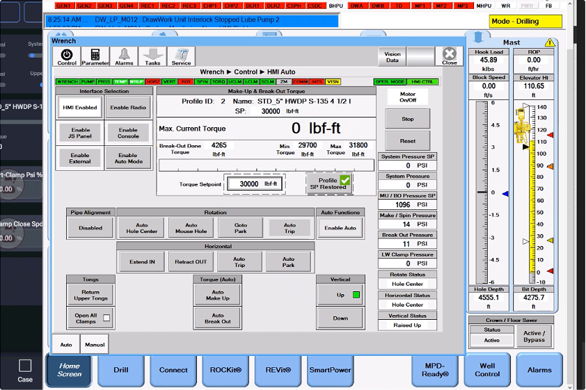Click the Goto Park button
This screenshot has height=390, width=586.
coord(240,228)
